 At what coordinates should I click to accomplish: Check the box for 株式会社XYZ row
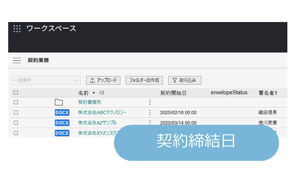(16, 133)
